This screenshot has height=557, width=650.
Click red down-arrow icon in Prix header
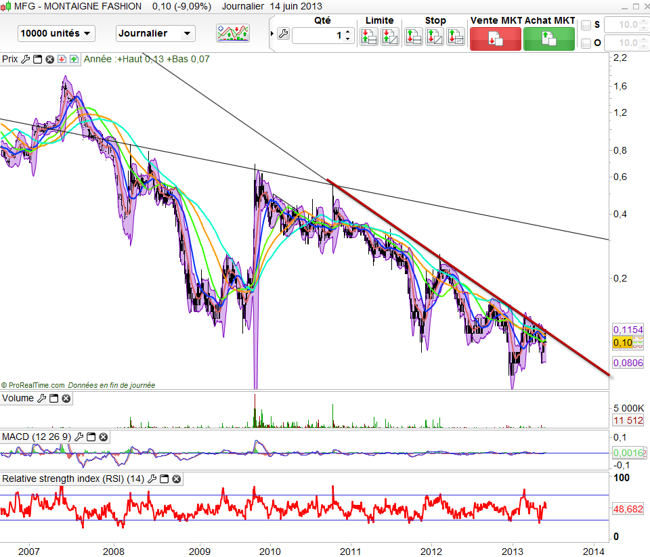pos(62,59)
